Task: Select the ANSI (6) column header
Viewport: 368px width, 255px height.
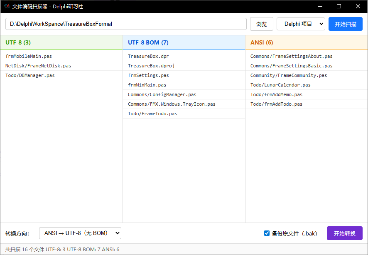Action: (x=307, y=42)
